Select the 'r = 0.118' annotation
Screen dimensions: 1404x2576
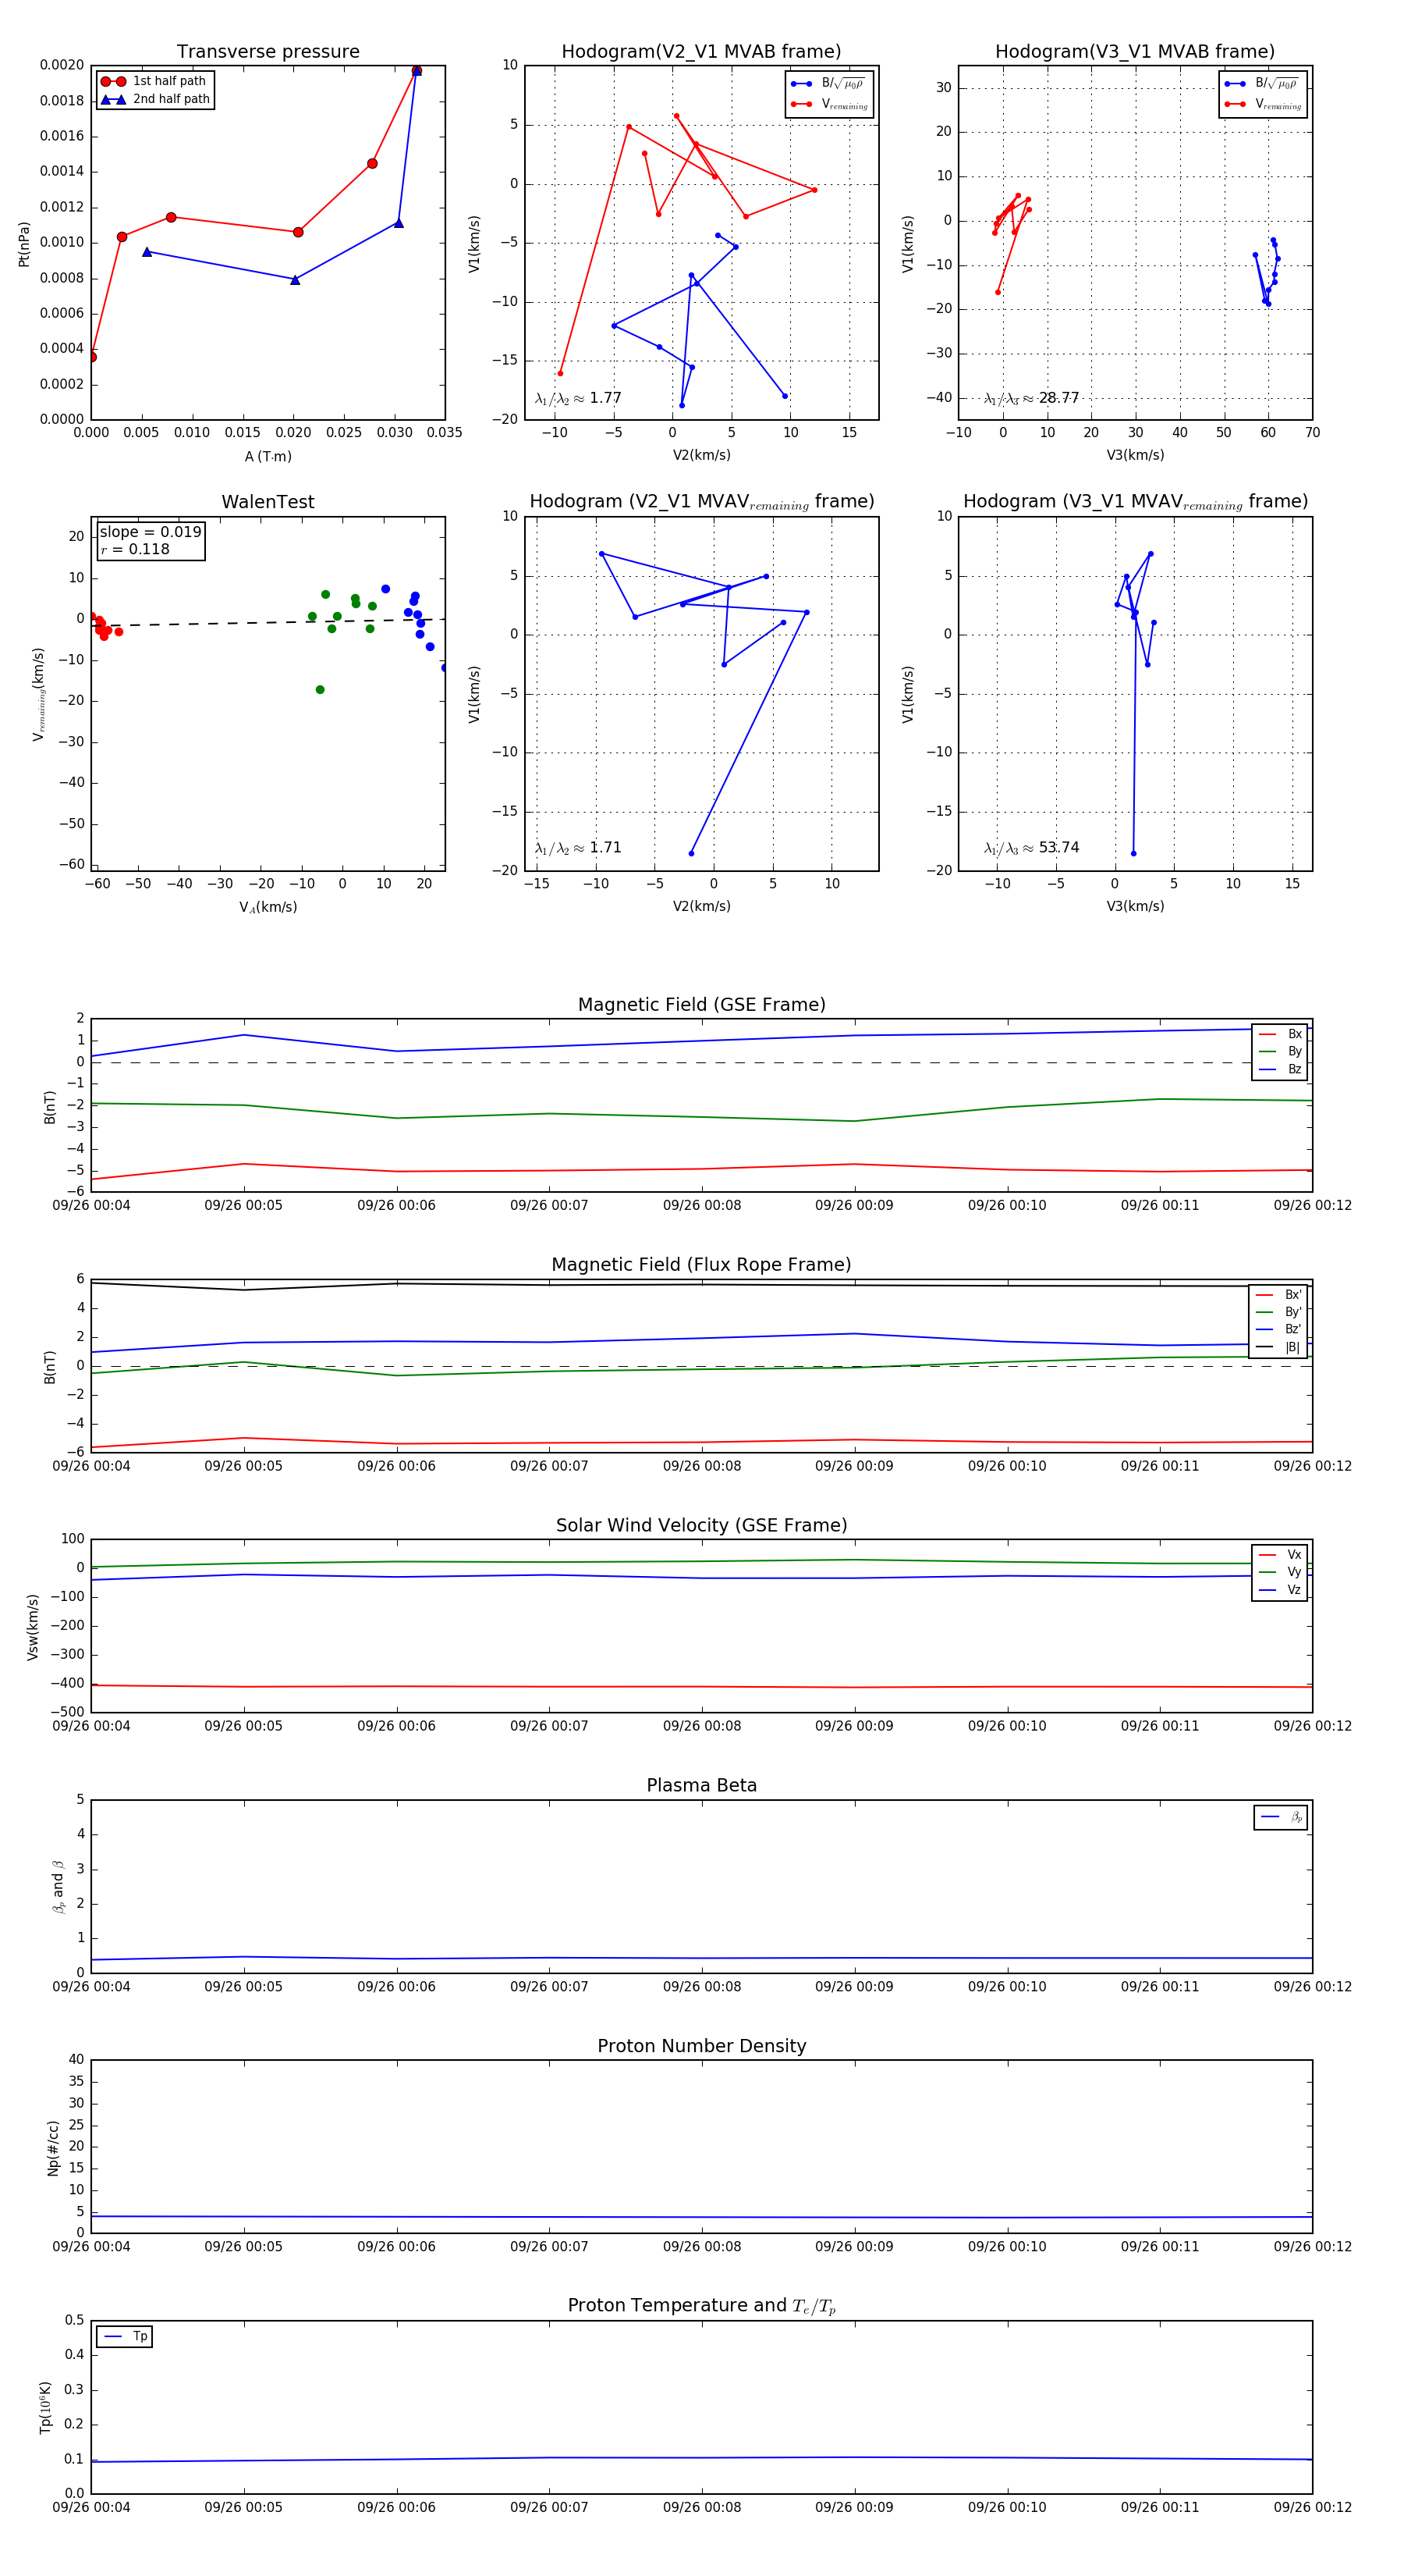135,549
